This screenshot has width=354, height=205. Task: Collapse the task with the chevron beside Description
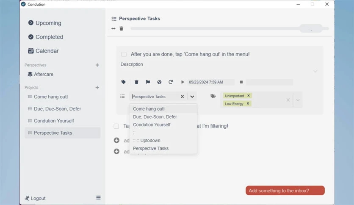click(x=315, y=71)
